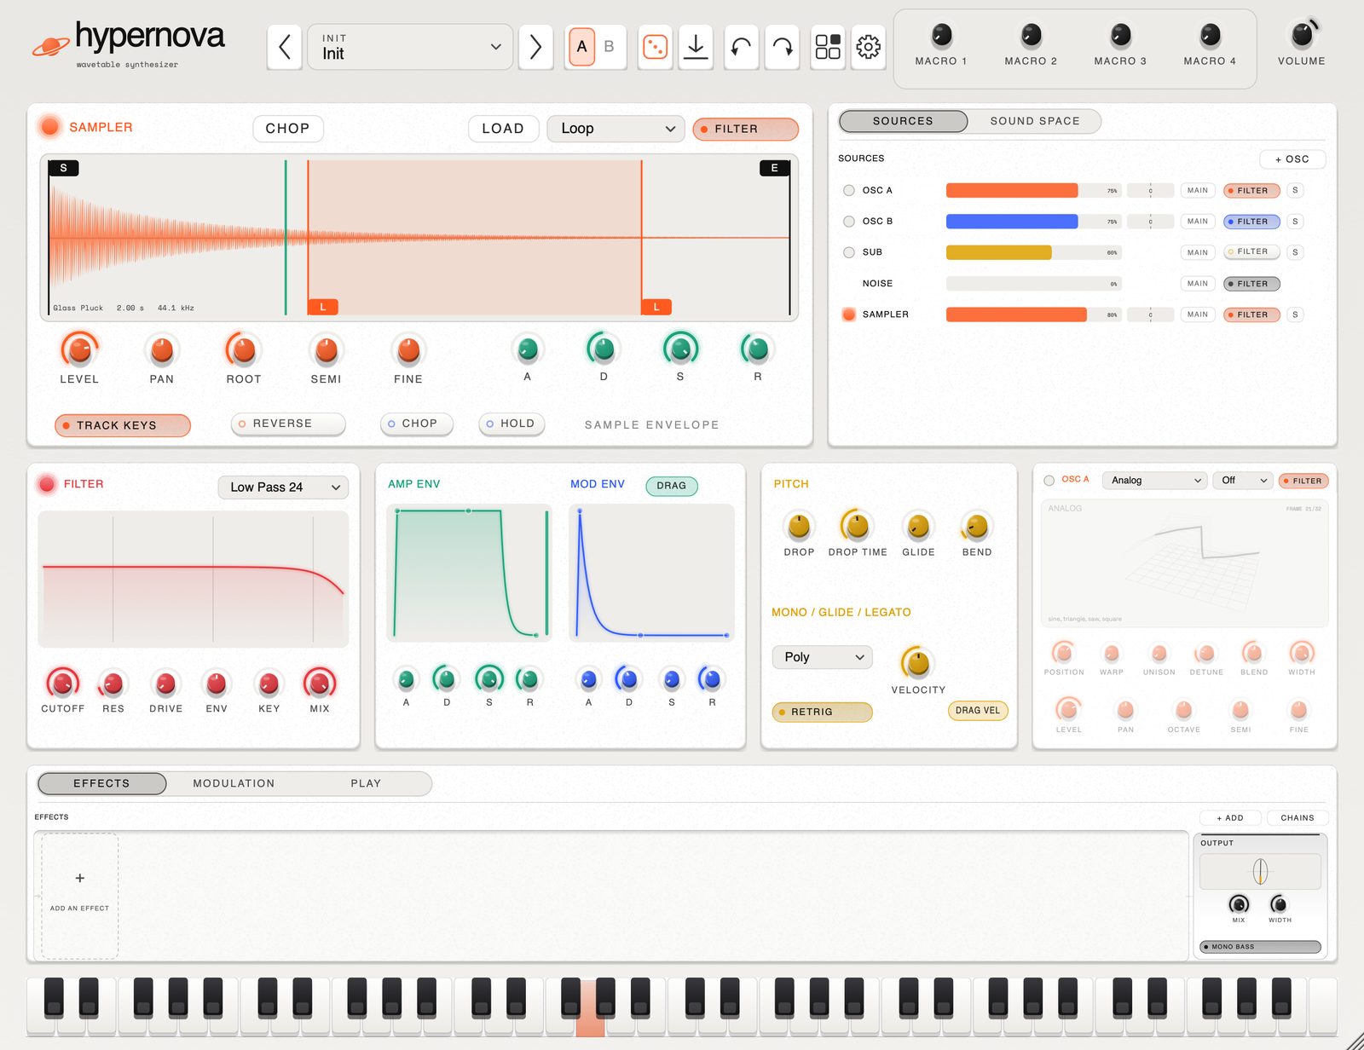Image resolution: width=1364 pixels, height=1050 pixels.
Task: Click the Volume knob
Action: pyautogui.click(x=1302, y=35)
